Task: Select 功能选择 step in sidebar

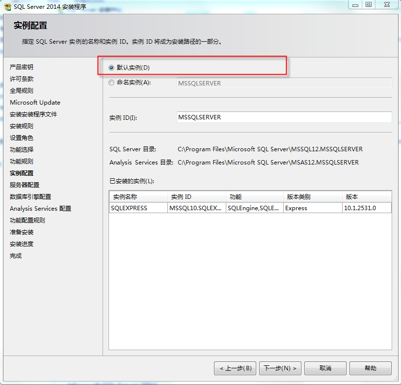Action: (x=22, y=150)
